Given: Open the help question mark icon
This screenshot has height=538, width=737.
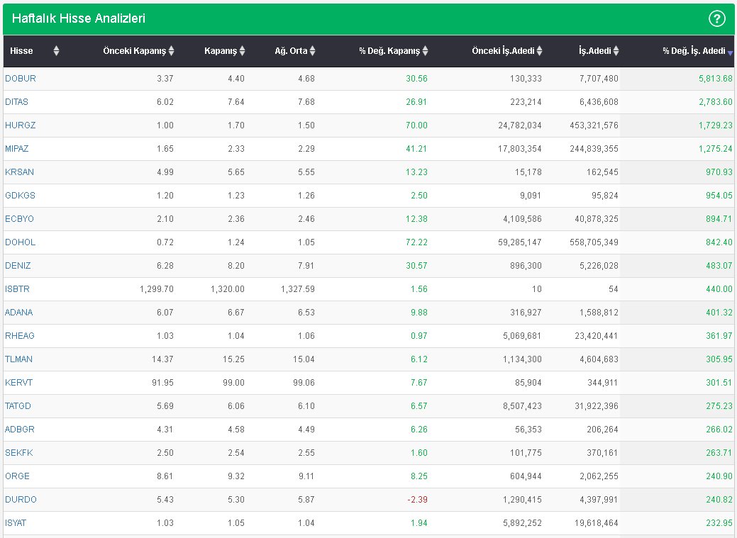Looking at the screenshot, I should point(717,19).
